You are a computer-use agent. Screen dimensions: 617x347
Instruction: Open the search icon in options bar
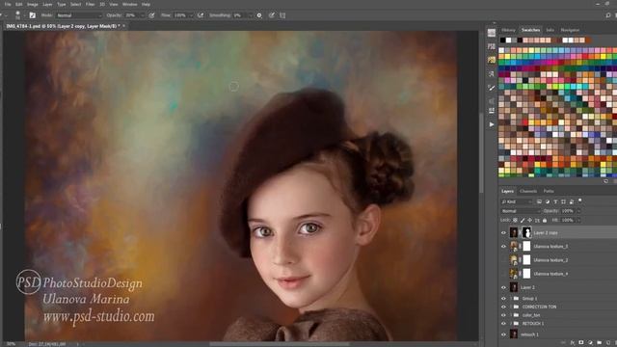[x=608, y=15]
